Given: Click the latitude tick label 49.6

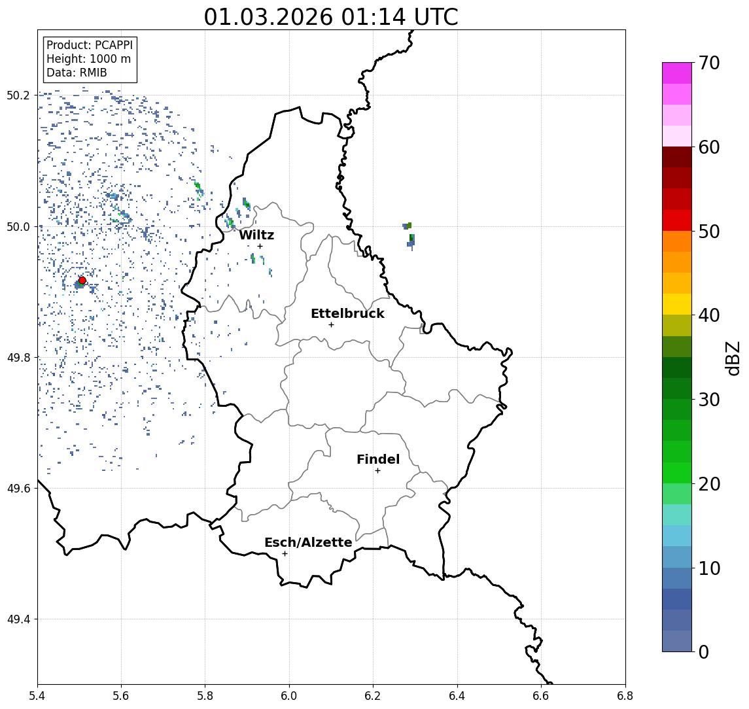Looking at the screenshot, I should 18,489.
